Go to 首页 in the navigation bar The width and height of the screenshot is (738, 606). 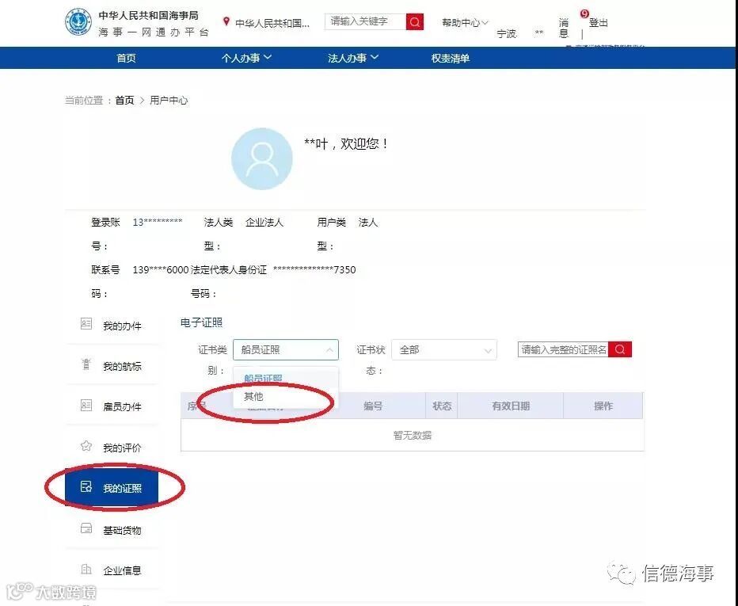coord(126,58)
